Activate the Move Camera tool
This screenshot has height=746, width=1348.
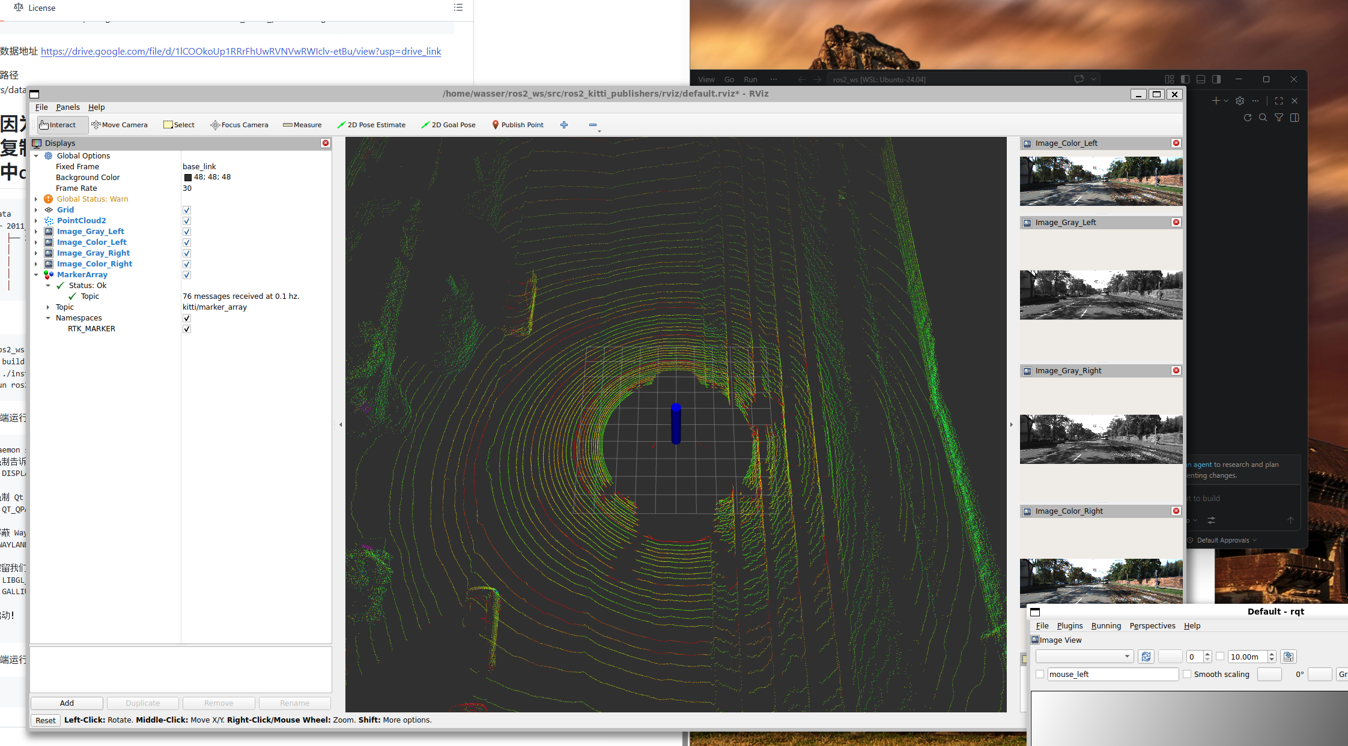coord(120,125)
